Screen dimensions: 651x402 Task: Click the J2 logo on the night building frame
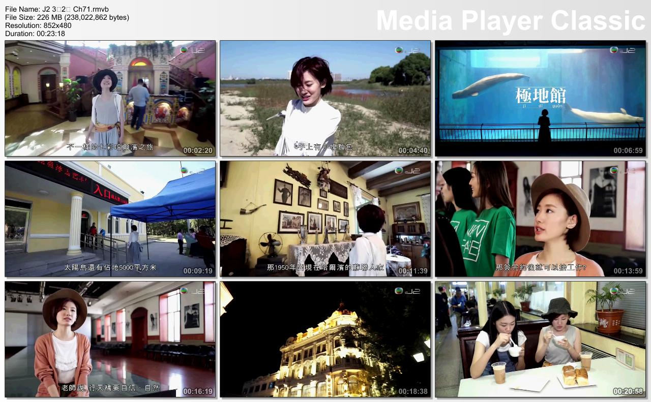(x=408, y=291)
